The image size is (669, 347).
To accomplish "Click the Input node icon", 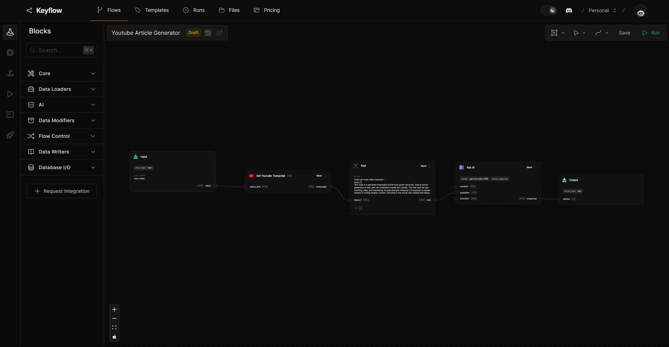I will [x=136, y=157].
